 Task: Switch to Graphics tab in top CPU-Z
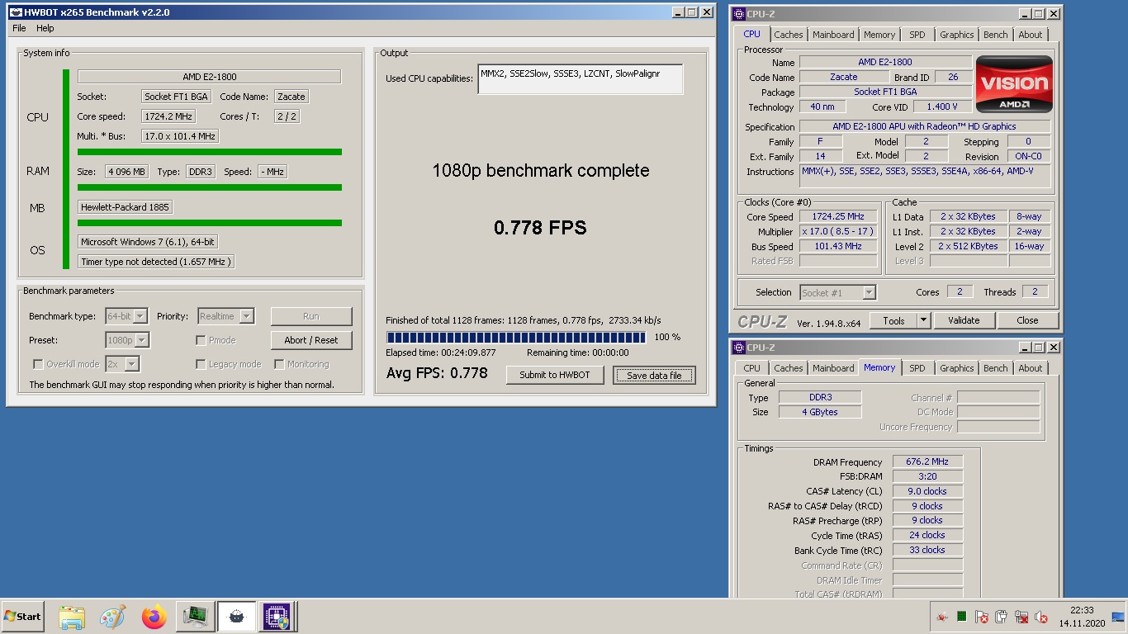click(956, 35)
